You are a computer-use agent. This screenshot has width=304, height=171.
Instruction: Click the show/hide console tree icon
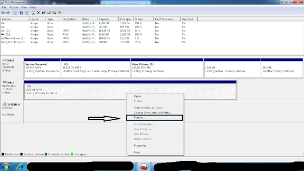tap(15, 13)
